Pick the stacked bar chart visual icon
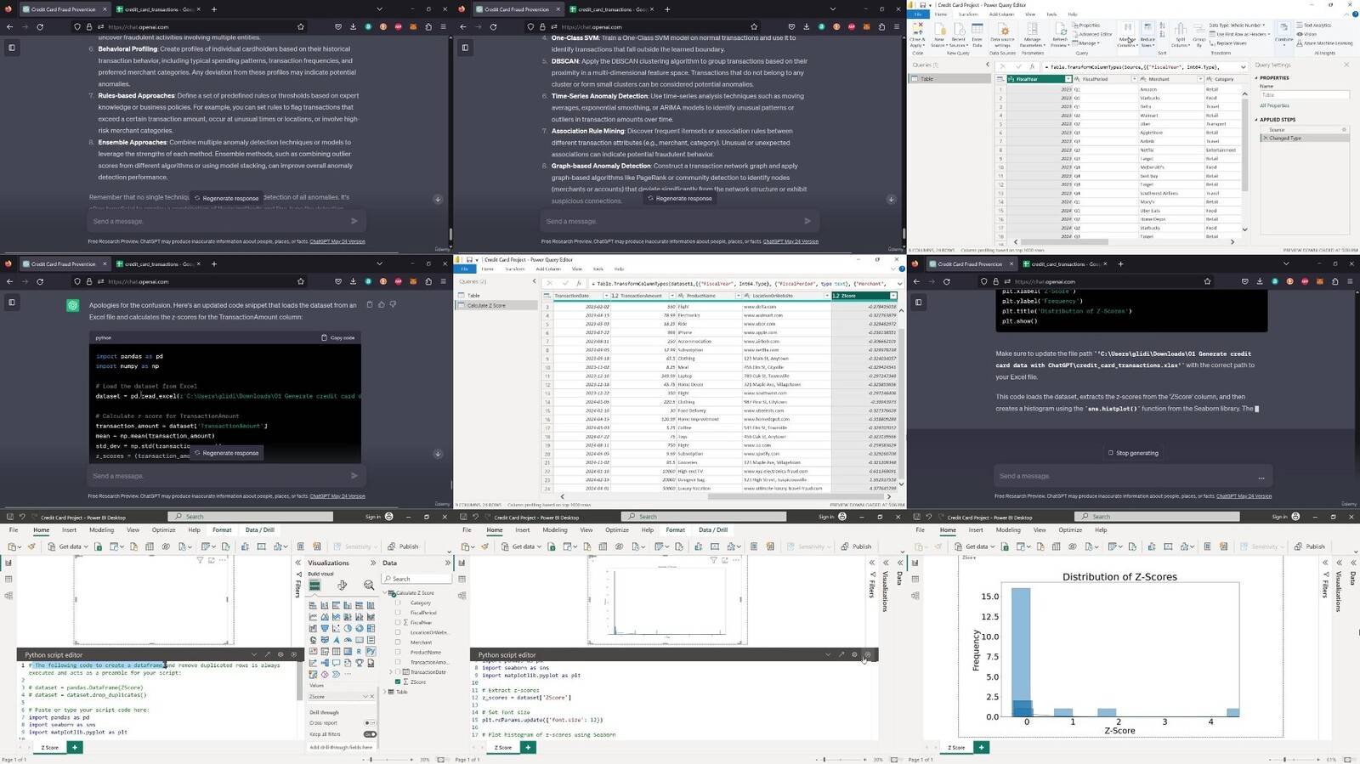This screenshot has width=1360, height=764. coord(313,606)
